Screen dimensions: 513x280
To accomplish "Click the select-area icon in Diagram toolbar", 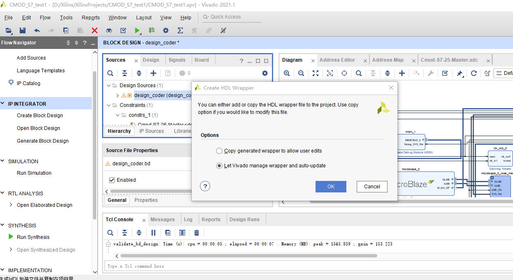I will click(x=330, y=73).
